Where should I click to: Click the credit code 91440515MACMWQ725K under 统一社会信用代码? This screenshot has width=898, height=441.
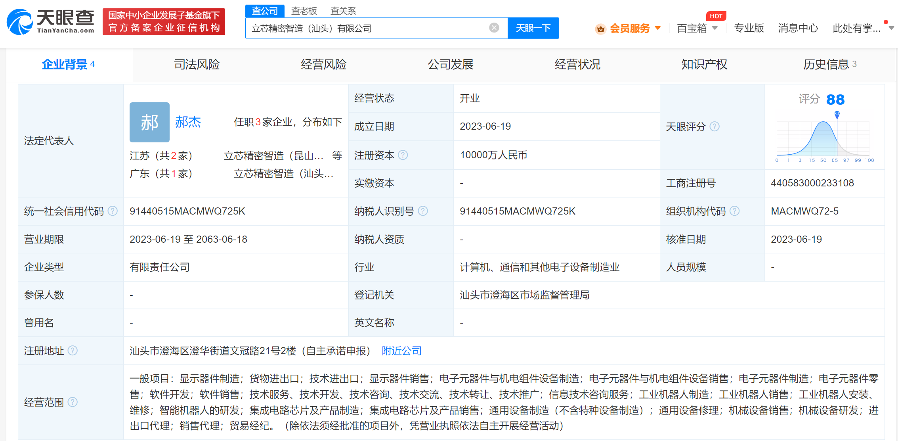point(187,211)
